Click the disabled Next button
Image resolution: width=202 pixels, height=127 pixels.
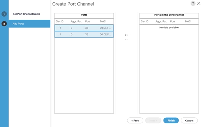pyautogui.click(x=153, y=120)
